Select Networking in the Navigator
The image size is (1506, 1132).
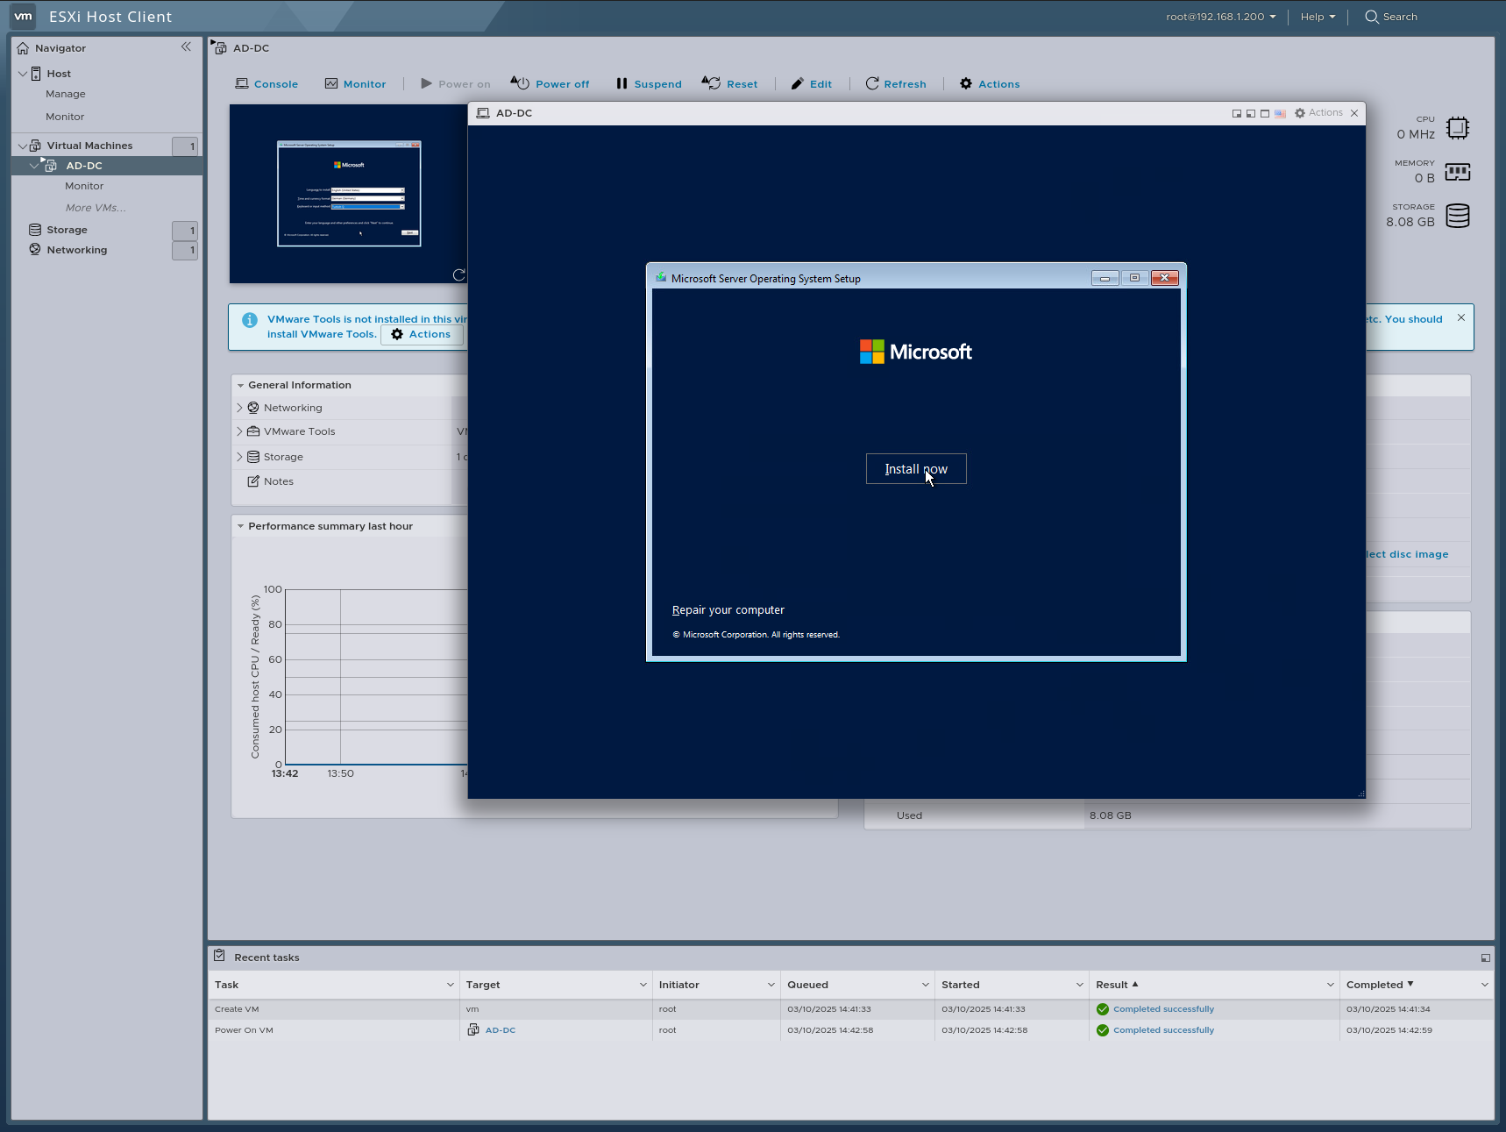point(77,249)
